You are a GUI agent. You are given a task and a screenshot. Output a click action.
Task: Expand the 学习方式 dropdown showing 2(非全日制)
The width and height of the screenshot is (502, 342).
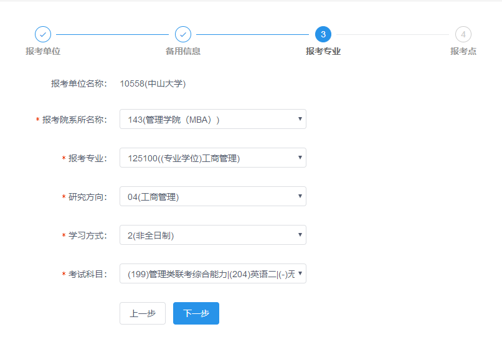click(x=212, y=235)
